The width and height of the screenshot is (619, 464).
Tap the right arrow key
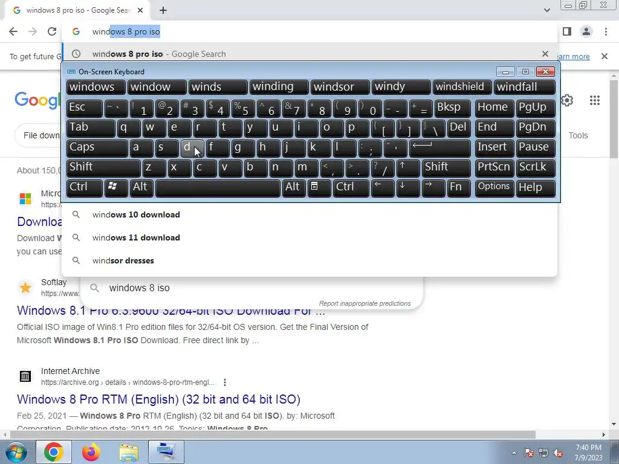(433, 188)
